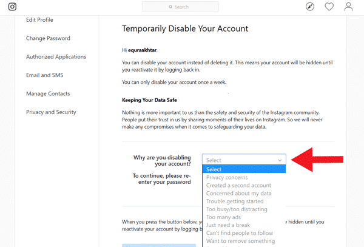Click the temporarily disable account button
This screenshot has width=364, height=247.
[x=159, y=245]
